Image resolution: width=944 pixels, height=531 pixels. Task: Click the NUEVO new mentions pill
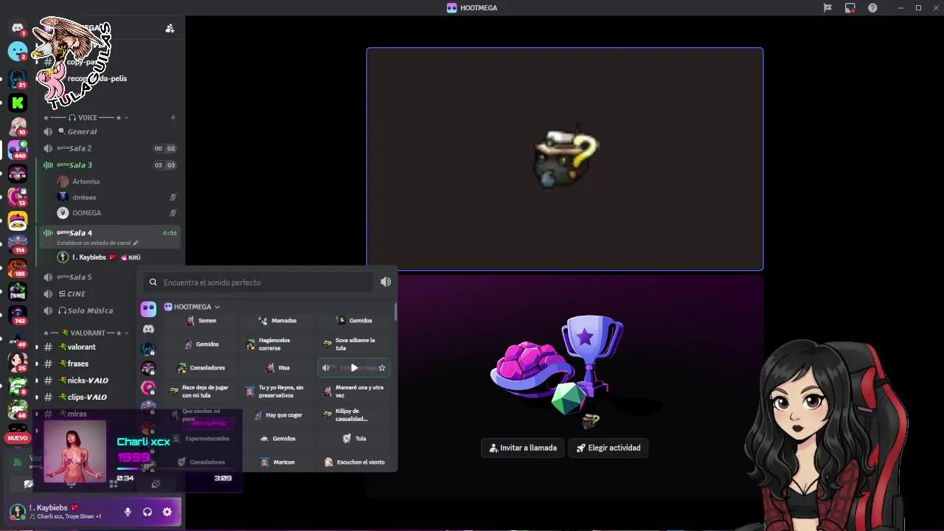18,438
